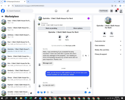Viewport: 125px width, 100px height.
Task: Go back using the Marketplace back arrow
Action: click(2, 16)
